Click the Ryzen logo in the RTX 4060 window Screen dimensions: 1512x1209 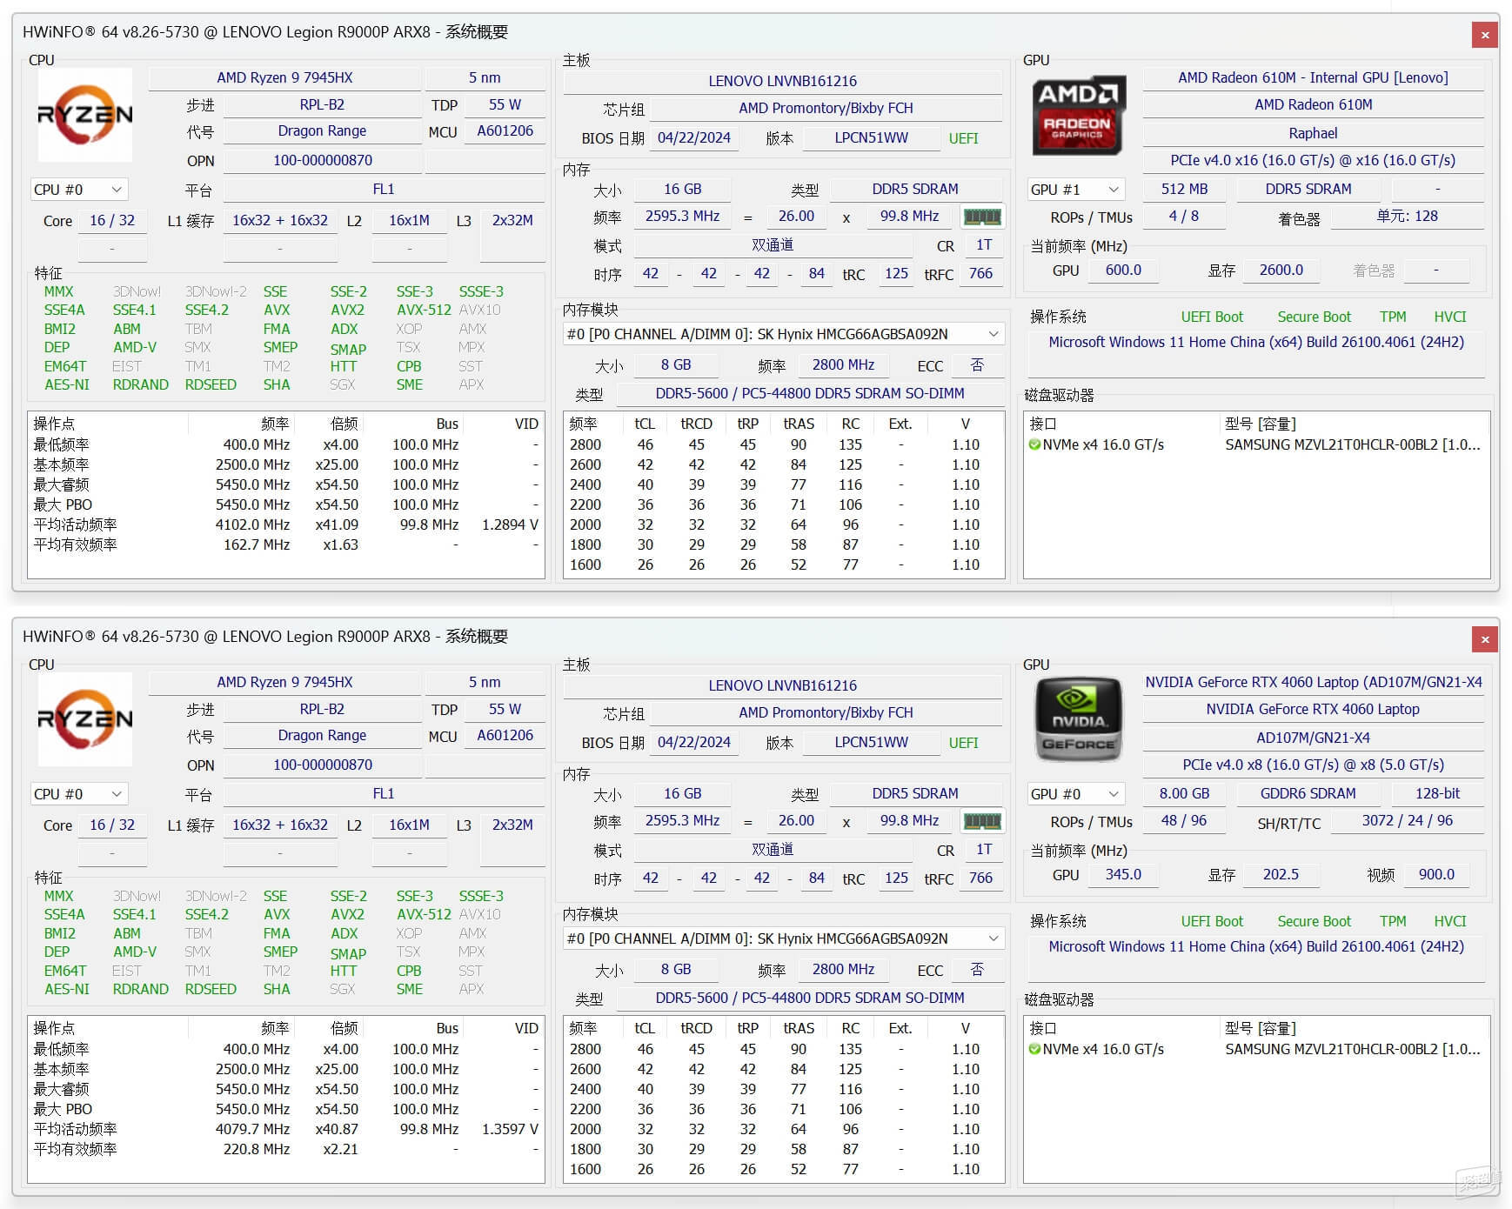[85, 719]
